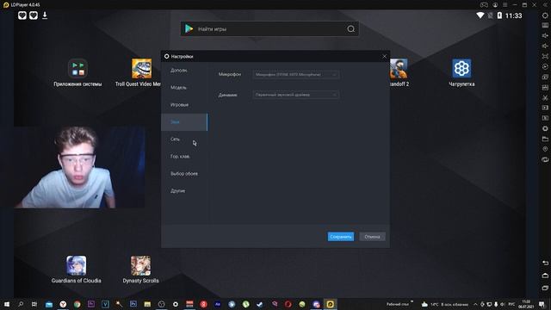Click the Wi-Fi indicator in Android status bar
The width and height of the screenshot is (551, 310).
tap(480, 15)
